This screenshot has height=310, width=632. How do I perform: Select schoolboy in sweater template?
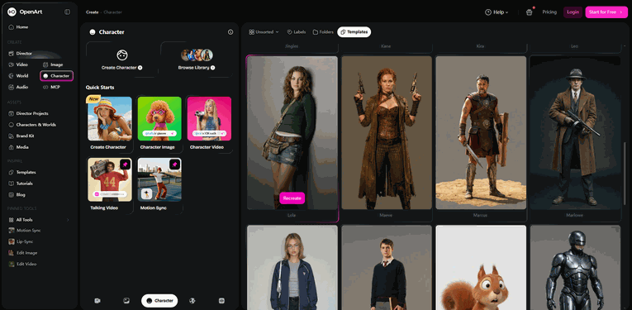coord(387,268)
